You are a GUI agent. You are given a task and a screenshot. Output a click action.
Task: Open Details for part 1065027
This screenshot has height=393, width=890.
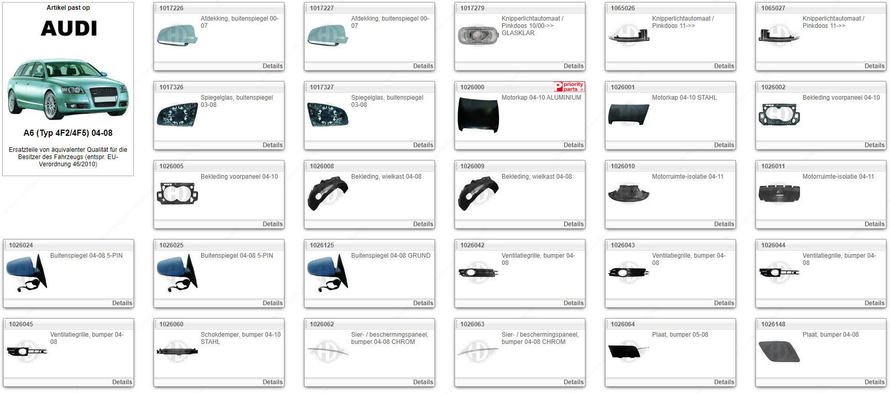pos(874,66)
